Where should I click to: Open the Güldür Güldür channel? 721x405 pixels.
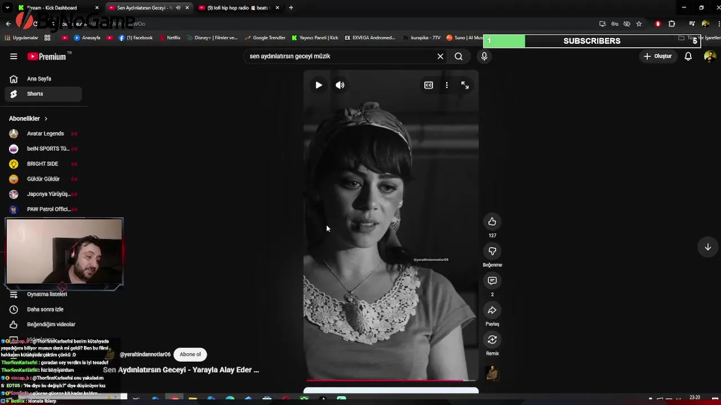(44, 179)
